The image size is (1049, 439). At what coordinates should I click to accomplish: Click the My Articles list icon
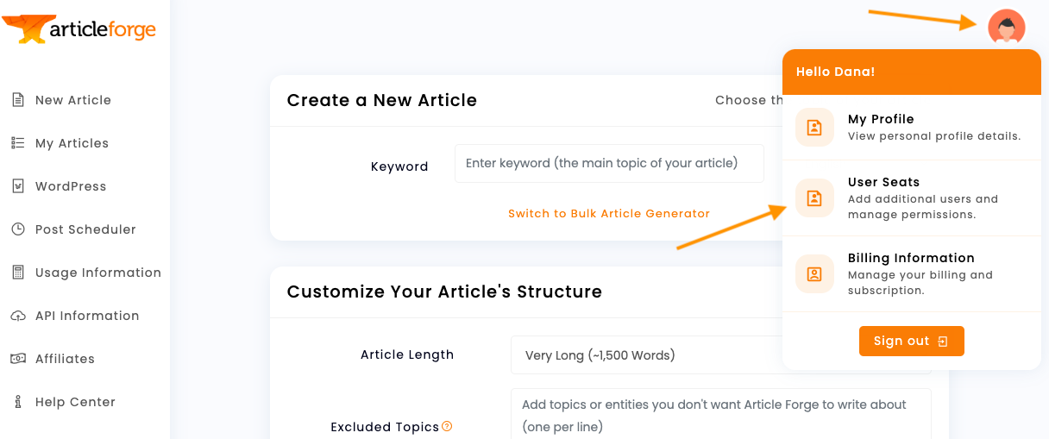pos(17,143)
